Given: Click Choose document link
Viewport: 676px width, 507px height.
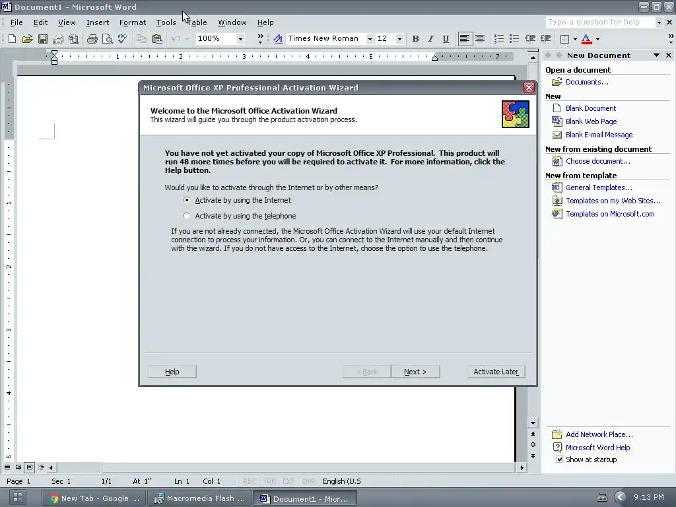Looking at the screenshot, I should point(598,161).
